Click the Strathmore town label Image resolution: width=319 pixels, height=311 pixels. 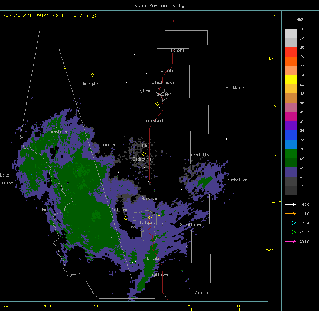191,225
